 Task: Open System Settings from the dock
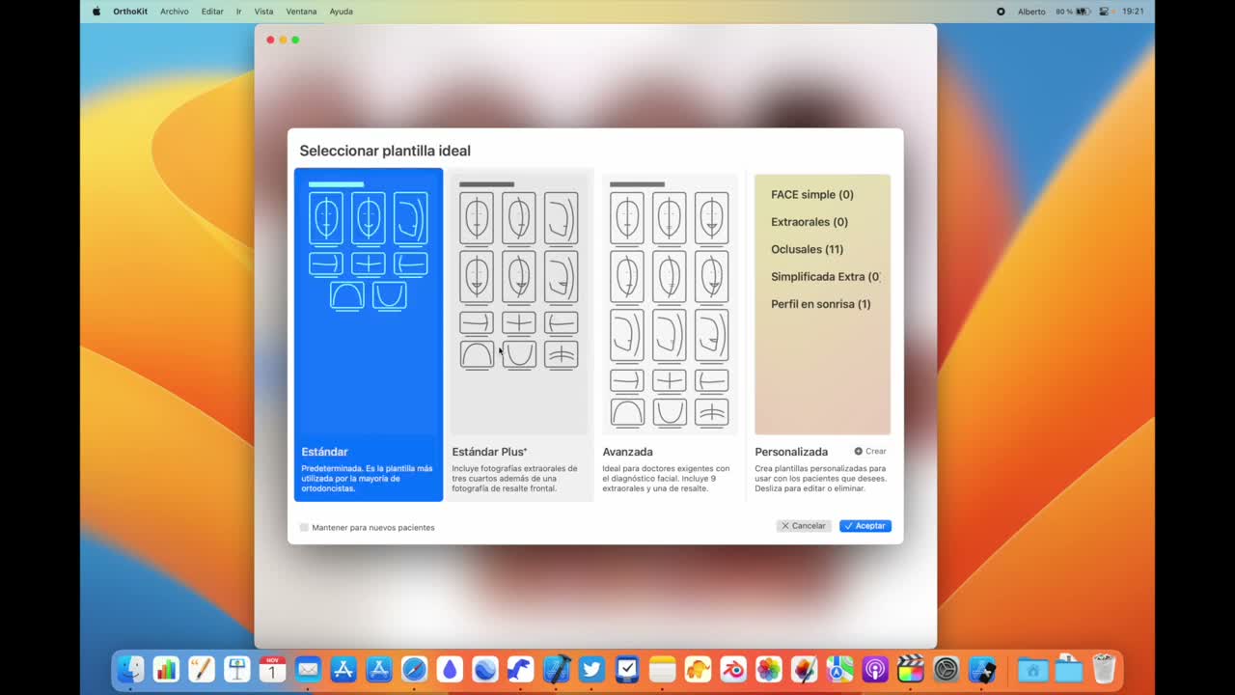click(947, 669)
